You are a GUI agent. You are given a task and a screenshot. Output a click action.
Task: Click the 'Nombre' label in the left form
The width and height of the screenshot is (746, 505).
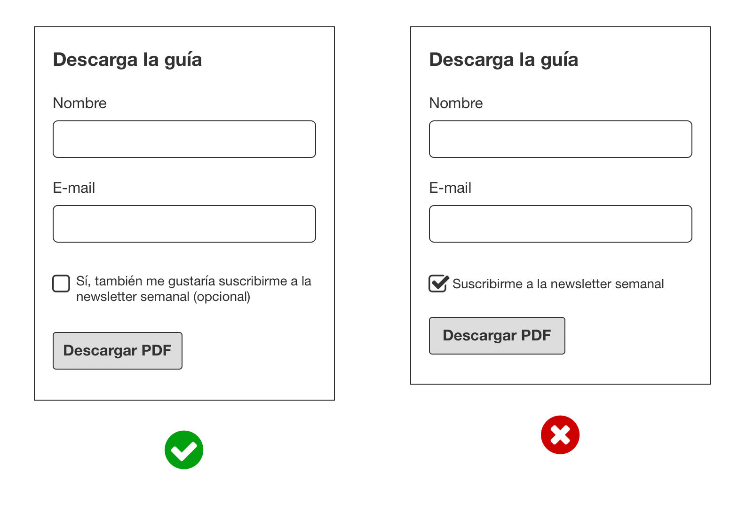tap(79, 103)
